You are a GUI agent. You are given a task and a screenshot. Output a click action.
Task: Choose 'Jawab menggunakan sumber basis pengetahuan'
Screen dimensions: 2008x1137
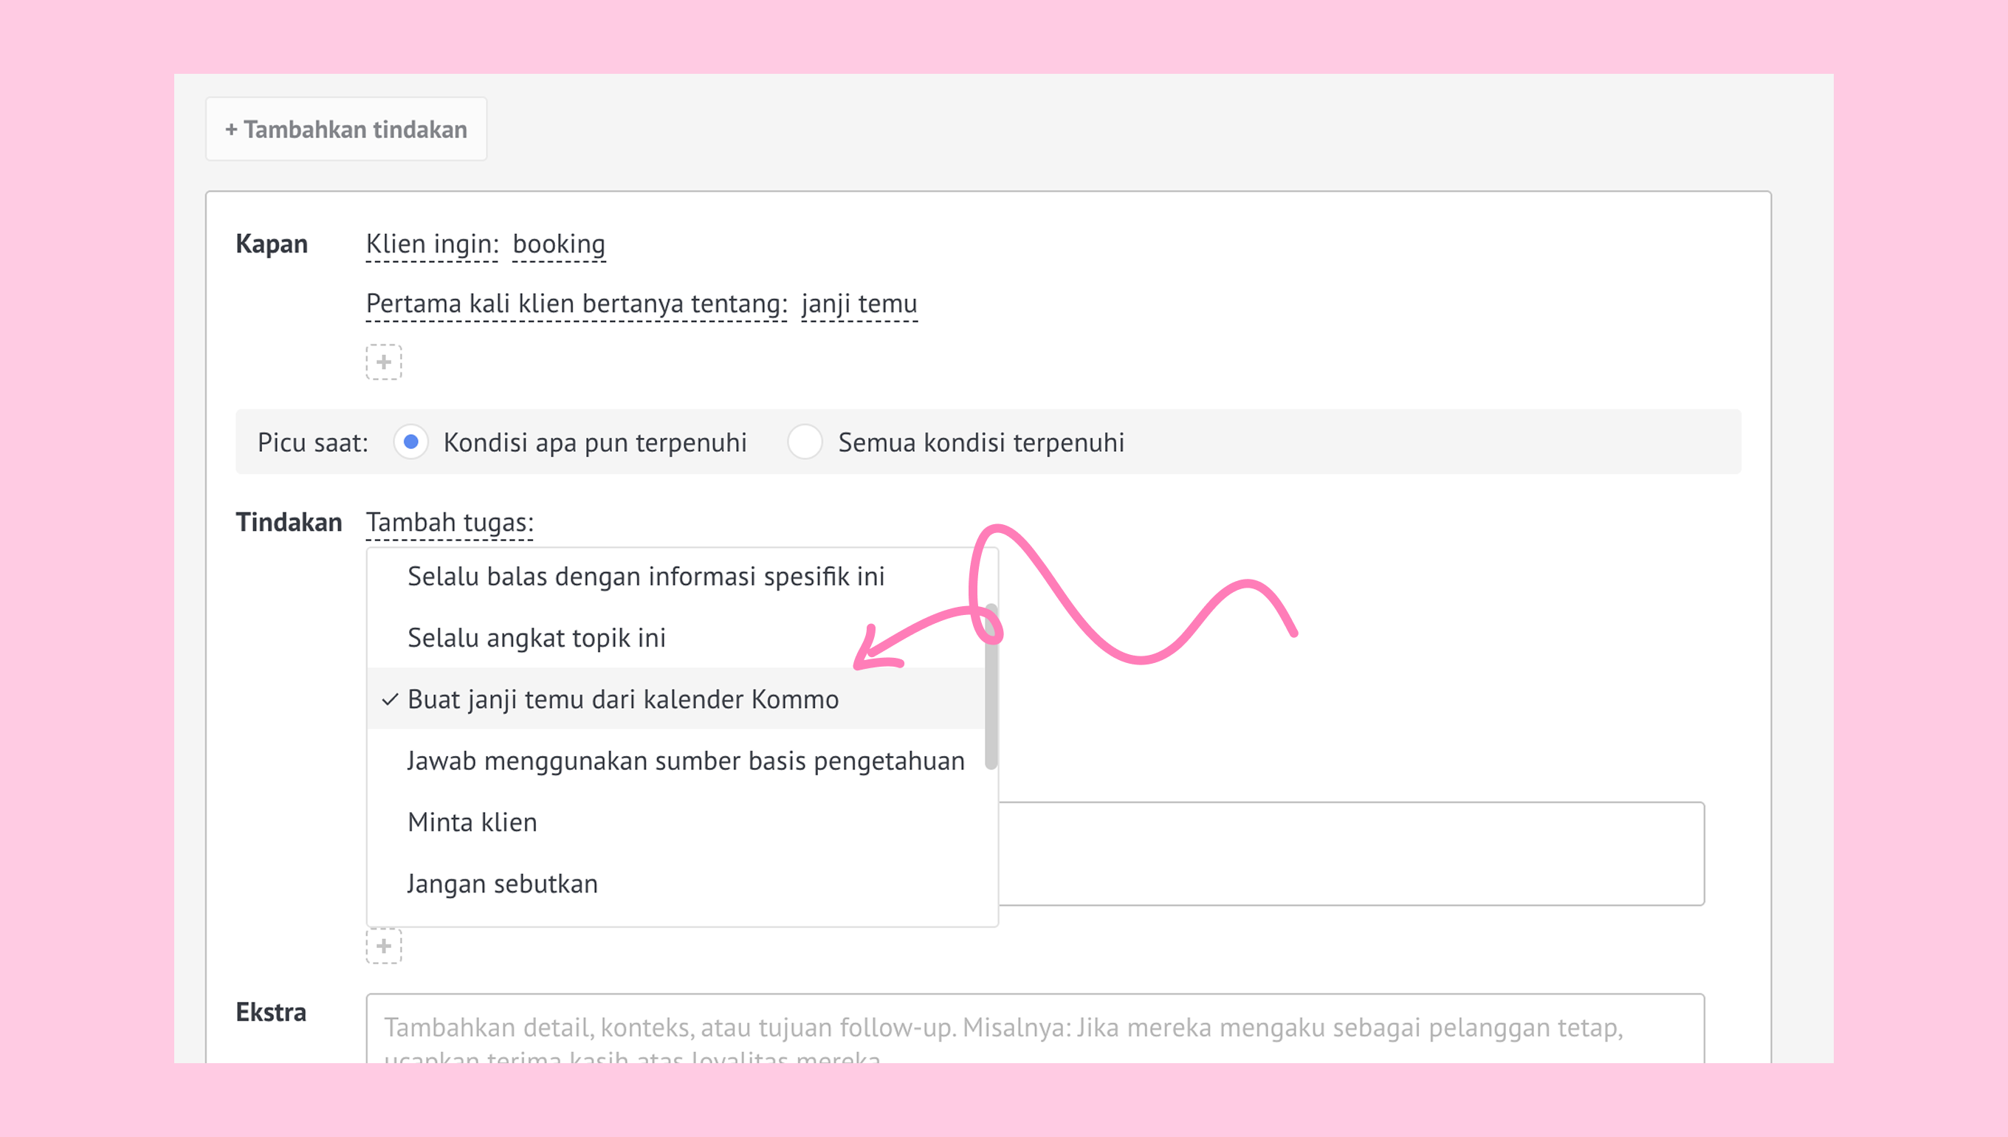pyautogui.click(x=686, y=760)
